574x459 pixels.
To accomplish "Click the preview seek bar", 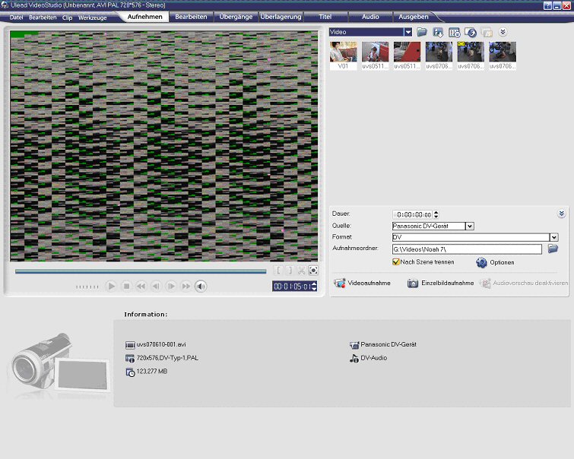I will coord(141,271).
